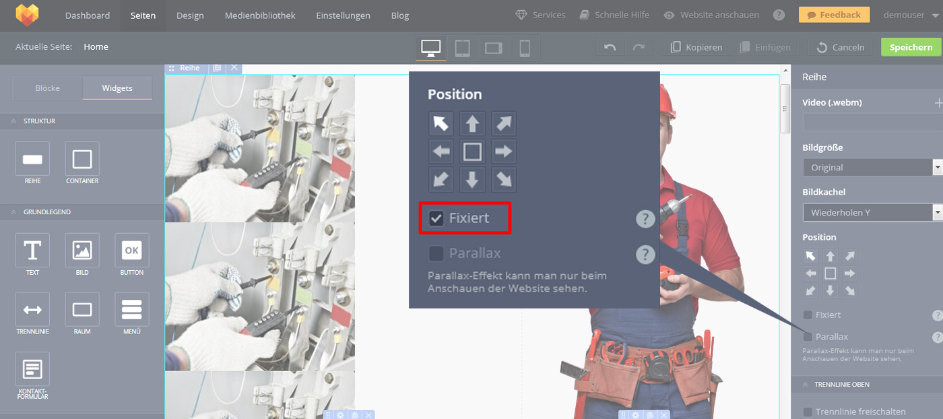Collapse the Struktur section
943x419 pixels.
pos(13,121)
